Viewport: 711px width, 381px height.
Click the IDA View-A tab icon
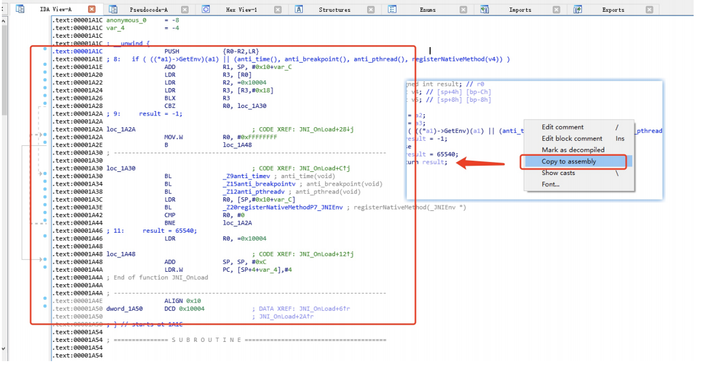point(20,9)
